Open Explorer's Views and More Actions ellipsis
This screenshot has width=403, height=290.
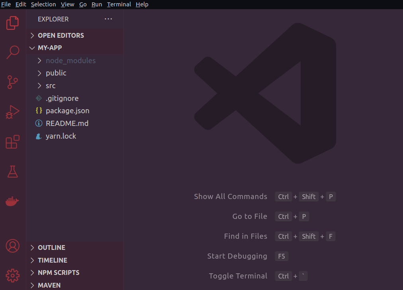pos(108,19)
